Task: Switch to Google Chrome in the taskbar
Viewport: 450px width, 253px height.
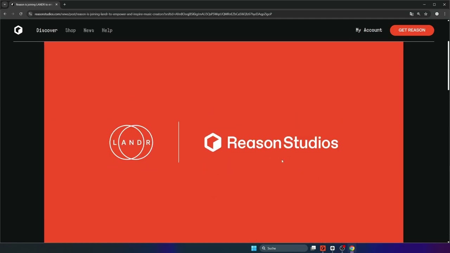Action: pyautogui.click(x=352, y=248)
